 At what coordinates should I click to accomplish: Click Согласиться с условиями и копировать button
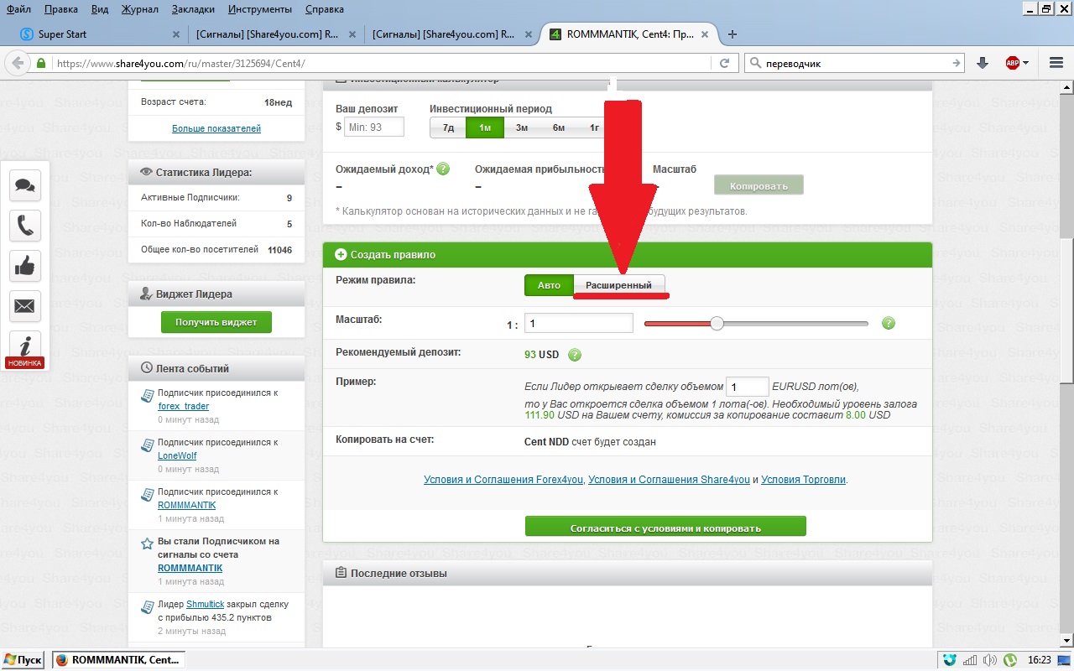tap(665, 528)
